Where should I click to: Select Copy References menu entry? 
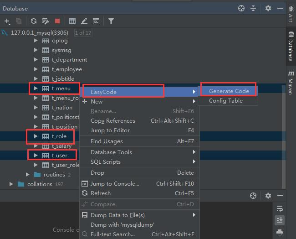pos(140,120)
